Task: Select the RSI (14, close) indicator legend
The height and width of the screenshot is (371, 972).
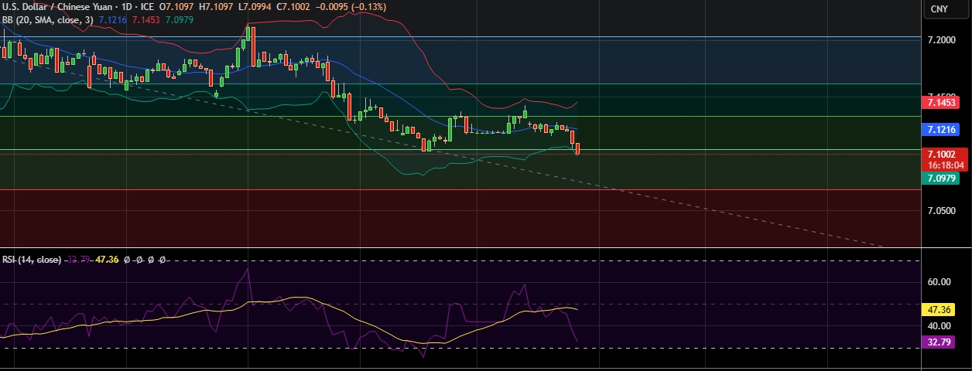Action: (32, 260)
